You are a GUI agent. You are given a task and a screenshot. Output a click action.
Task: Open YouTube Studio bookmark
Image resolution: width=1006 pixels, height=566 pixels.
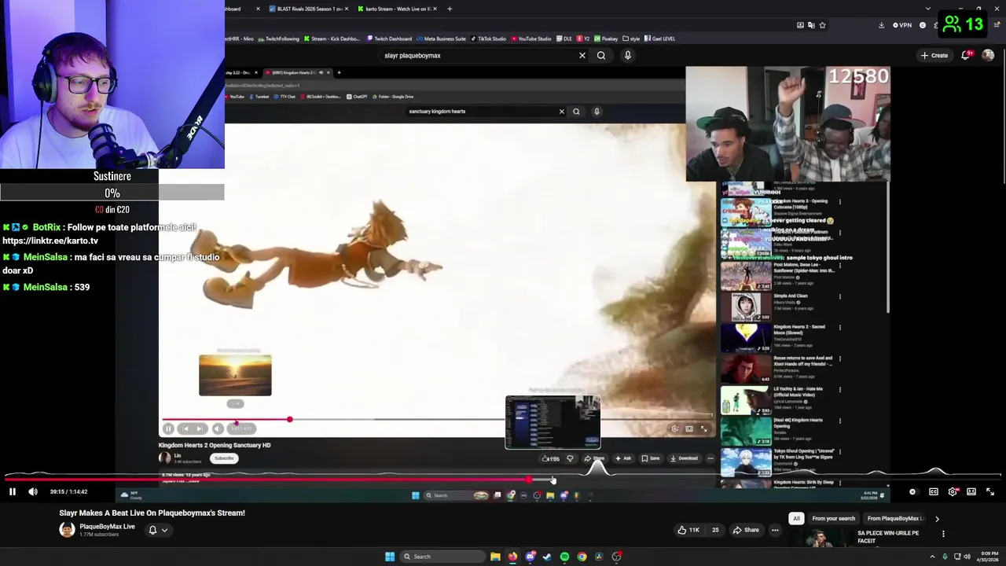click(x=531, y=39)
